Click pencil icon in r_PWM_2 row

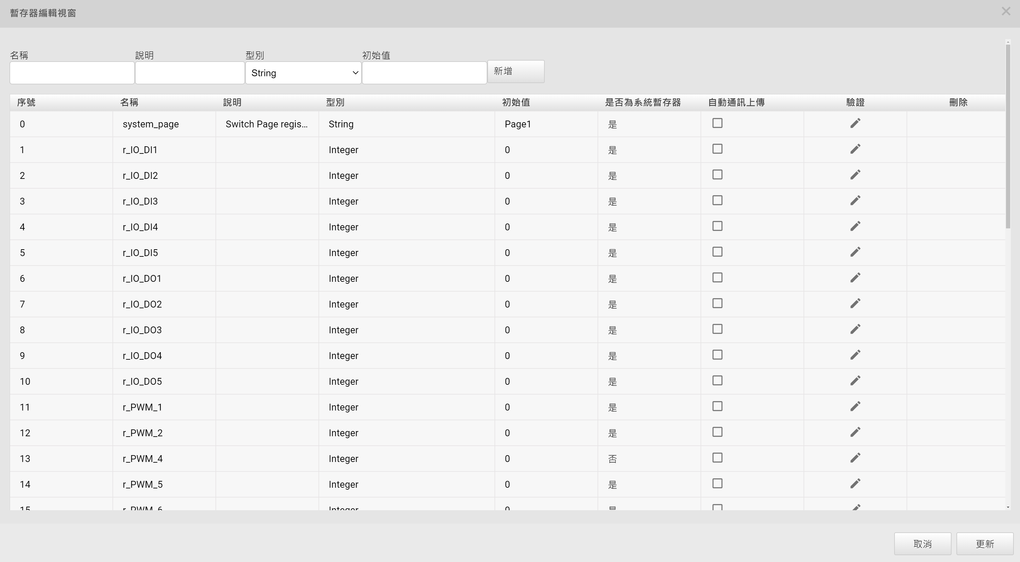tap(855, 432)
